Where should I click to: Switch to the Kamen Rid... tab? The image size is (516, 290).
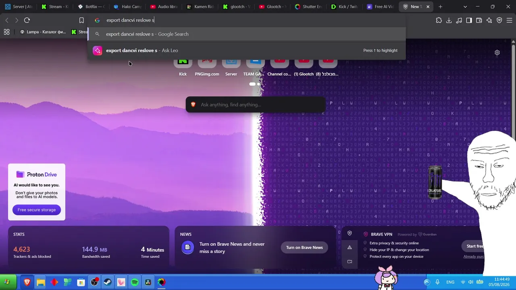[x=200, y=7]
